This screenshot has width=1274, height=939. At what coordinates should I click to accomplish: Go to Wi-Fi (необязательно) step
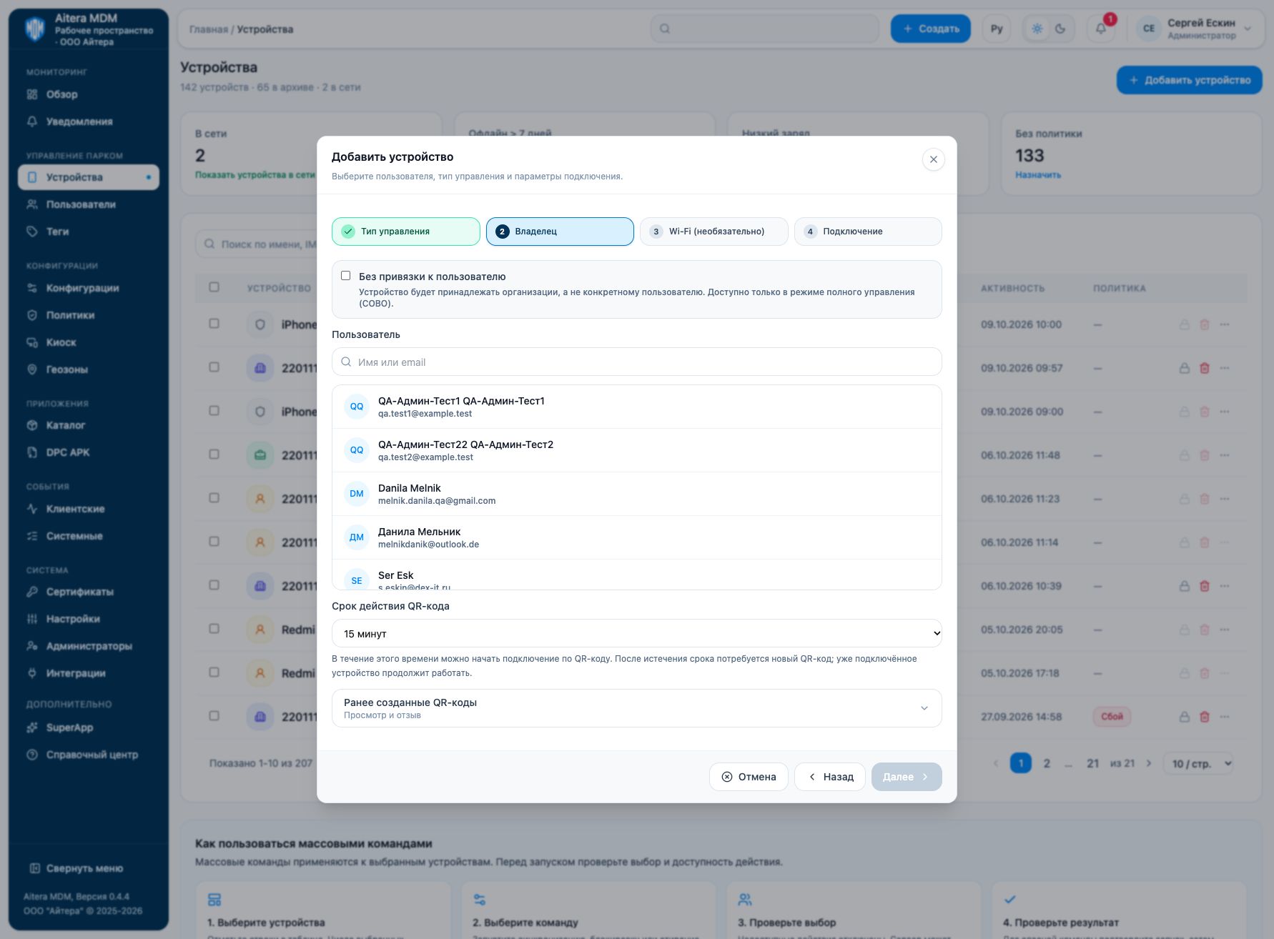tap(713, 232)
